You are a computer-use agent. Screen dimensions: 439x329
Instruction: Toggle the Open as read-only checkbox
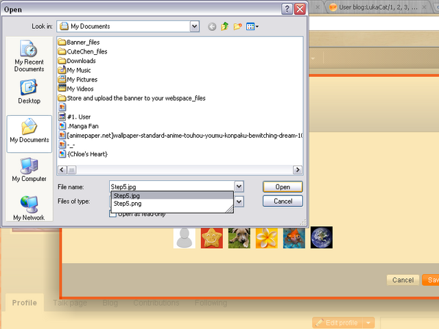[x=112, y=214]
